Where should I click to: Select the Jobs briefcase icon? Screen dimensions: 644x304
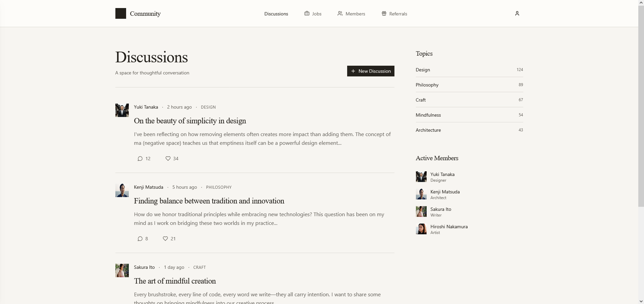tap(307, 13)
